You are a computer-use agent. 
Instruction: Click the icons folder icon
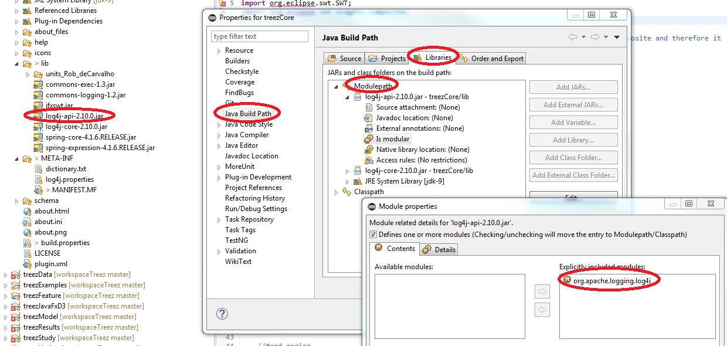[28, 53]
